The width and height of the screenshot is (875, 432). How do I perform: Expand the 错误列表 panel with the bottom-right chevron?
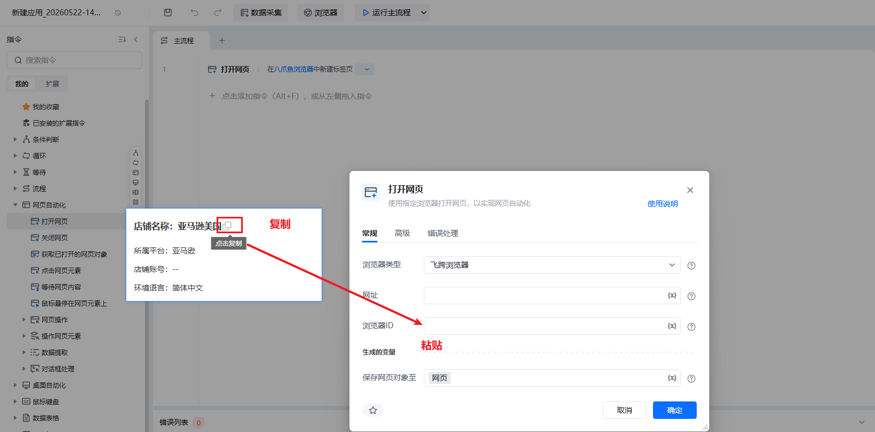(x=862, y=422)
